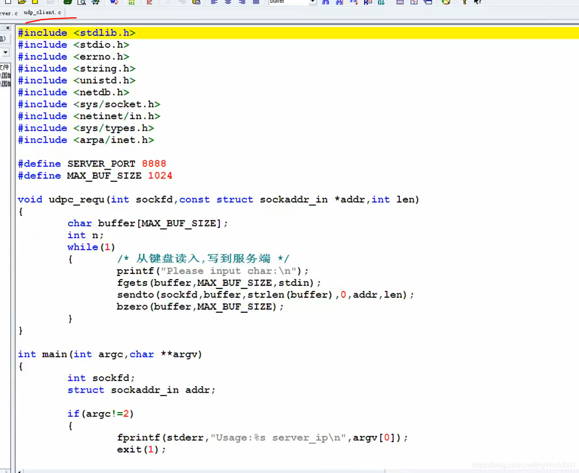Image resolution: width=579 pixels, height=473 pixels.
Task: Click the #include <unistd.h> line
Action: coord(77,80)
